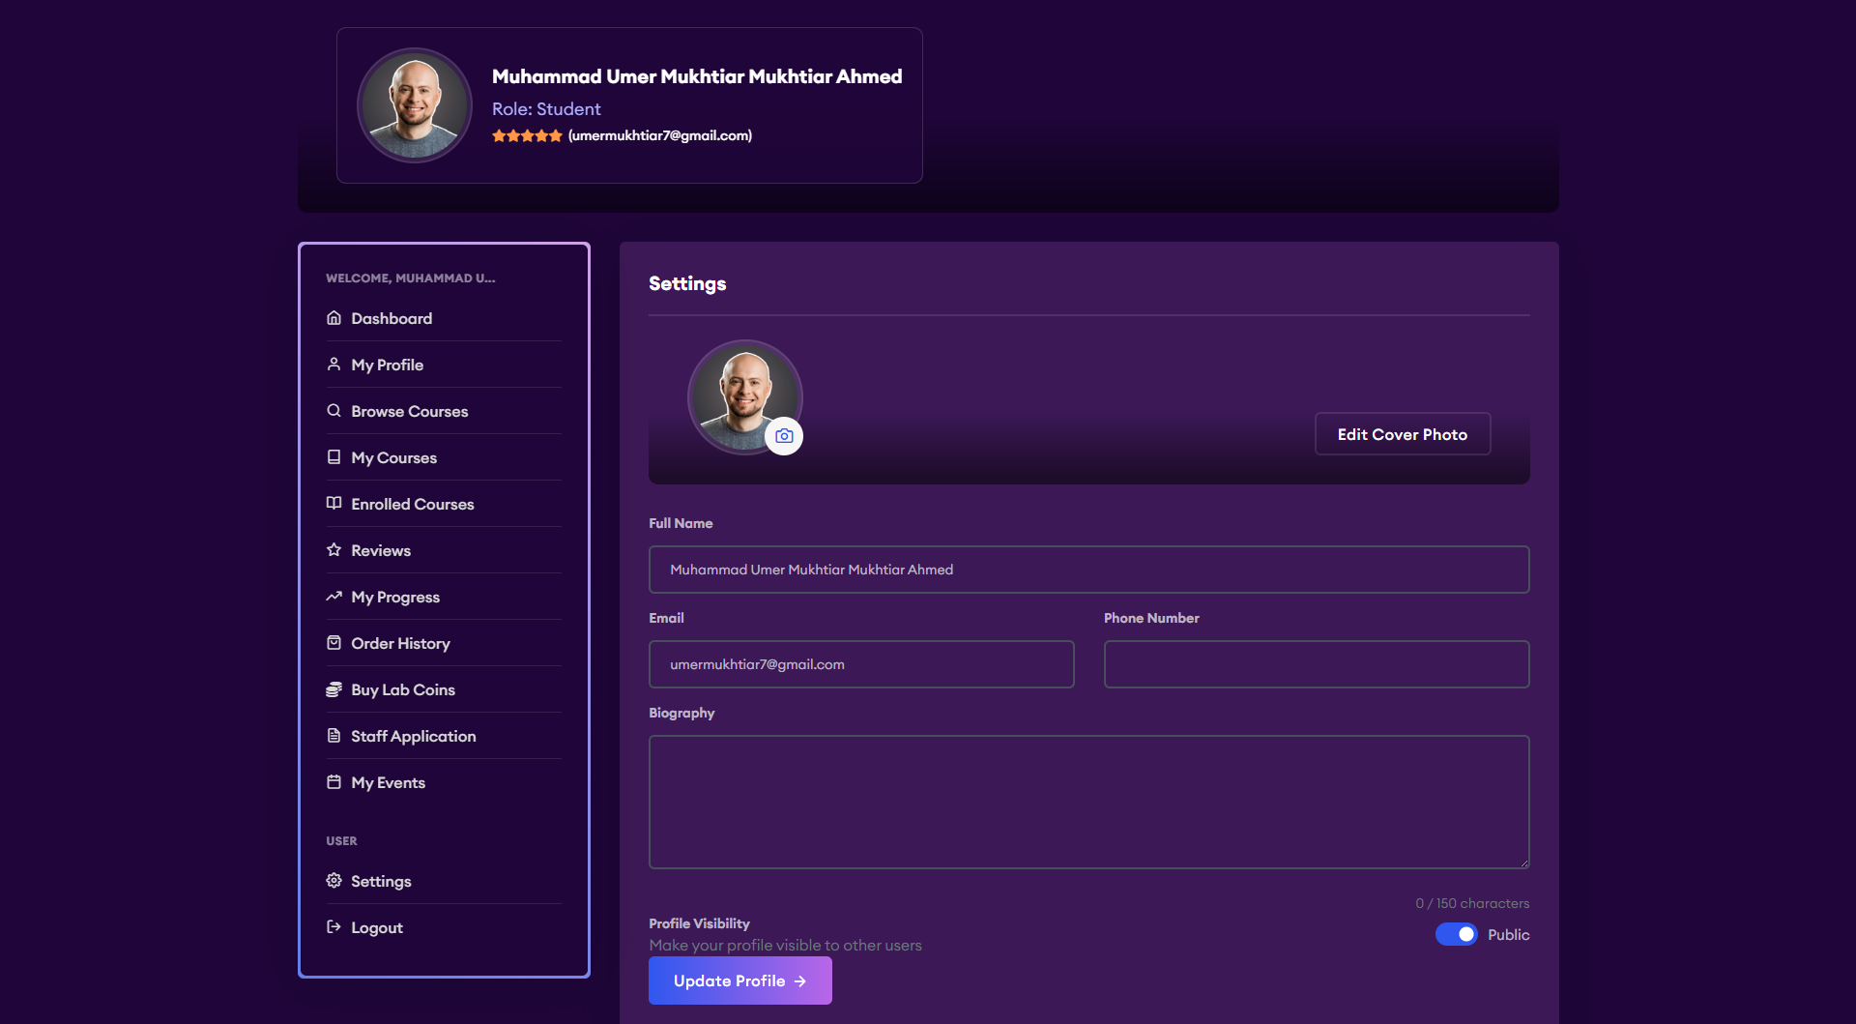Click the profile photo in Settings panel
The image size is (1856, 1024).
(x=744, y=396)
